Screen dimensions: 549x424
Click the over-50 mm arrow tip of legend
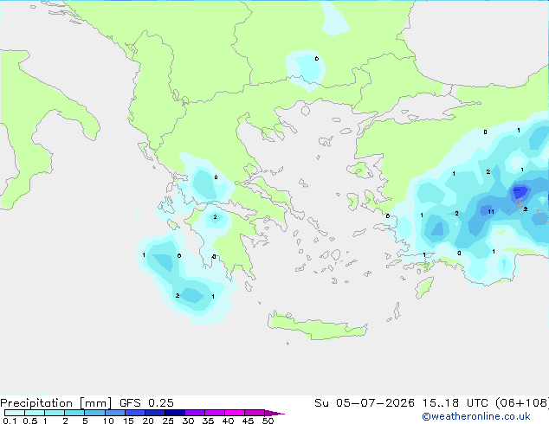coord(274,414)
